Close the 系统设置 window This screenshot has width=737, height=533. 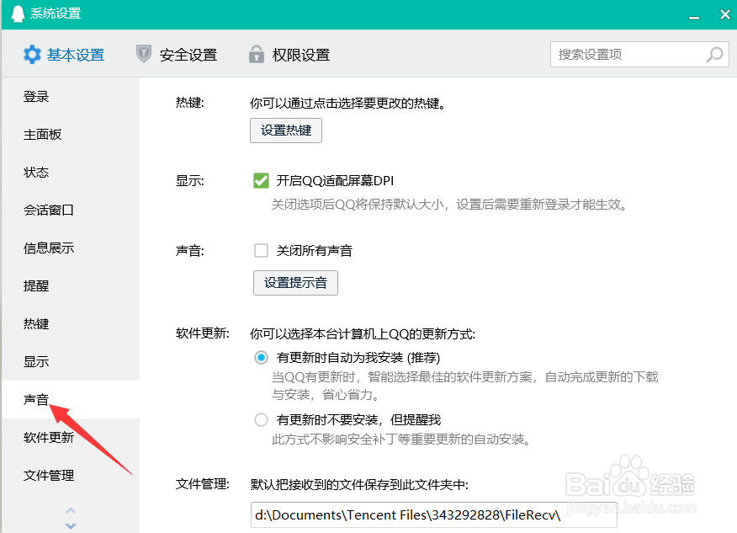724,14
